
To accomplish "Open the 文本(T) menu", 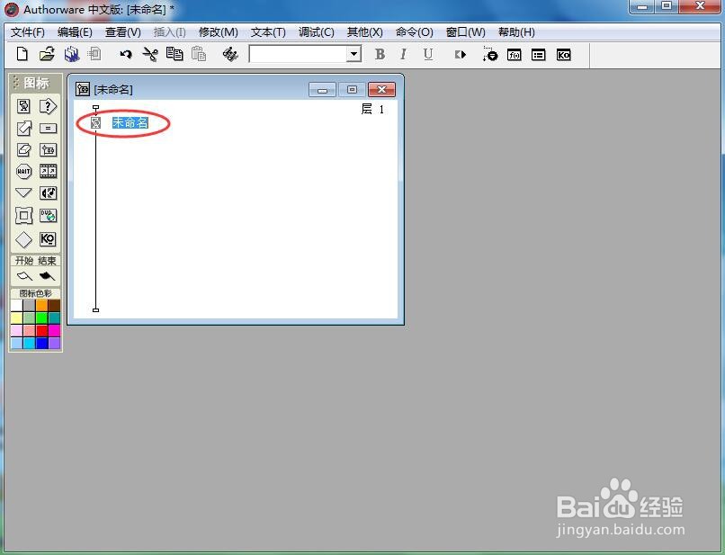I will (268, 31).
